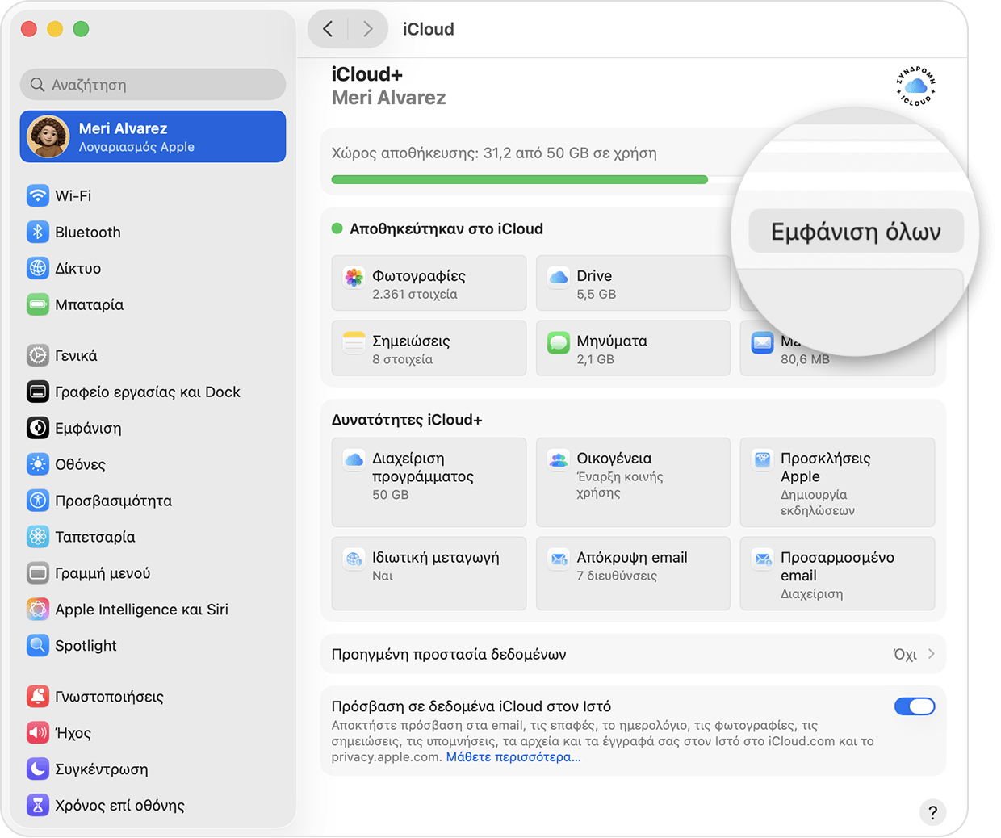The width and height of the screenshot is (1001, 838).
Task: Click the back navigation chevron
Action: [328, 28]
